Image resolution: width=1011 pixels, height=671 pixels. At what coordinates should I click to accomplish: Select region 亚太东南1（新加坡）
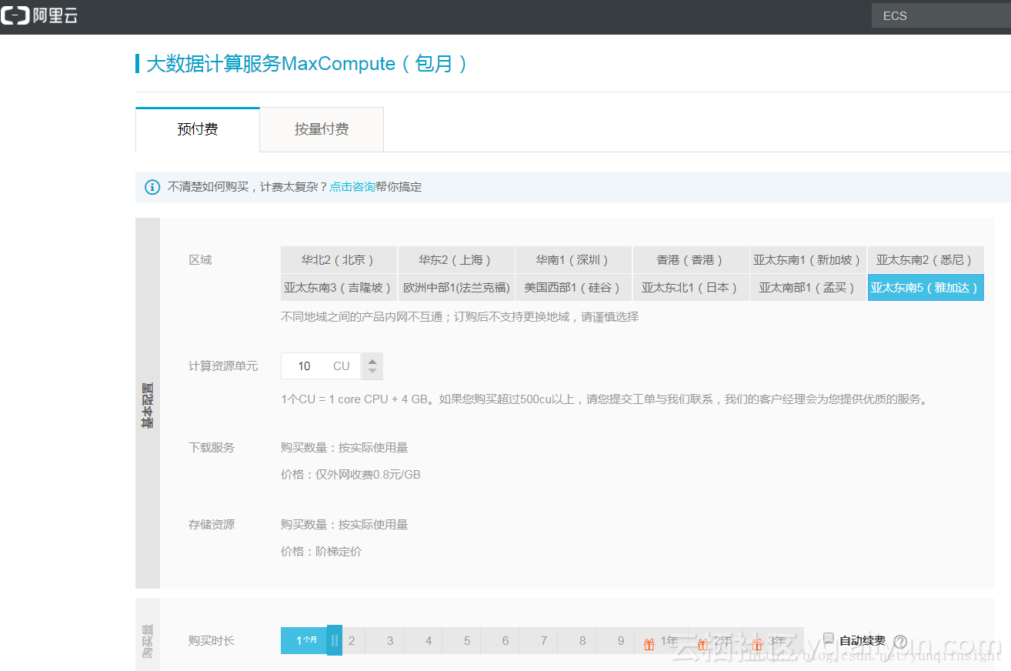click(808, 260)
